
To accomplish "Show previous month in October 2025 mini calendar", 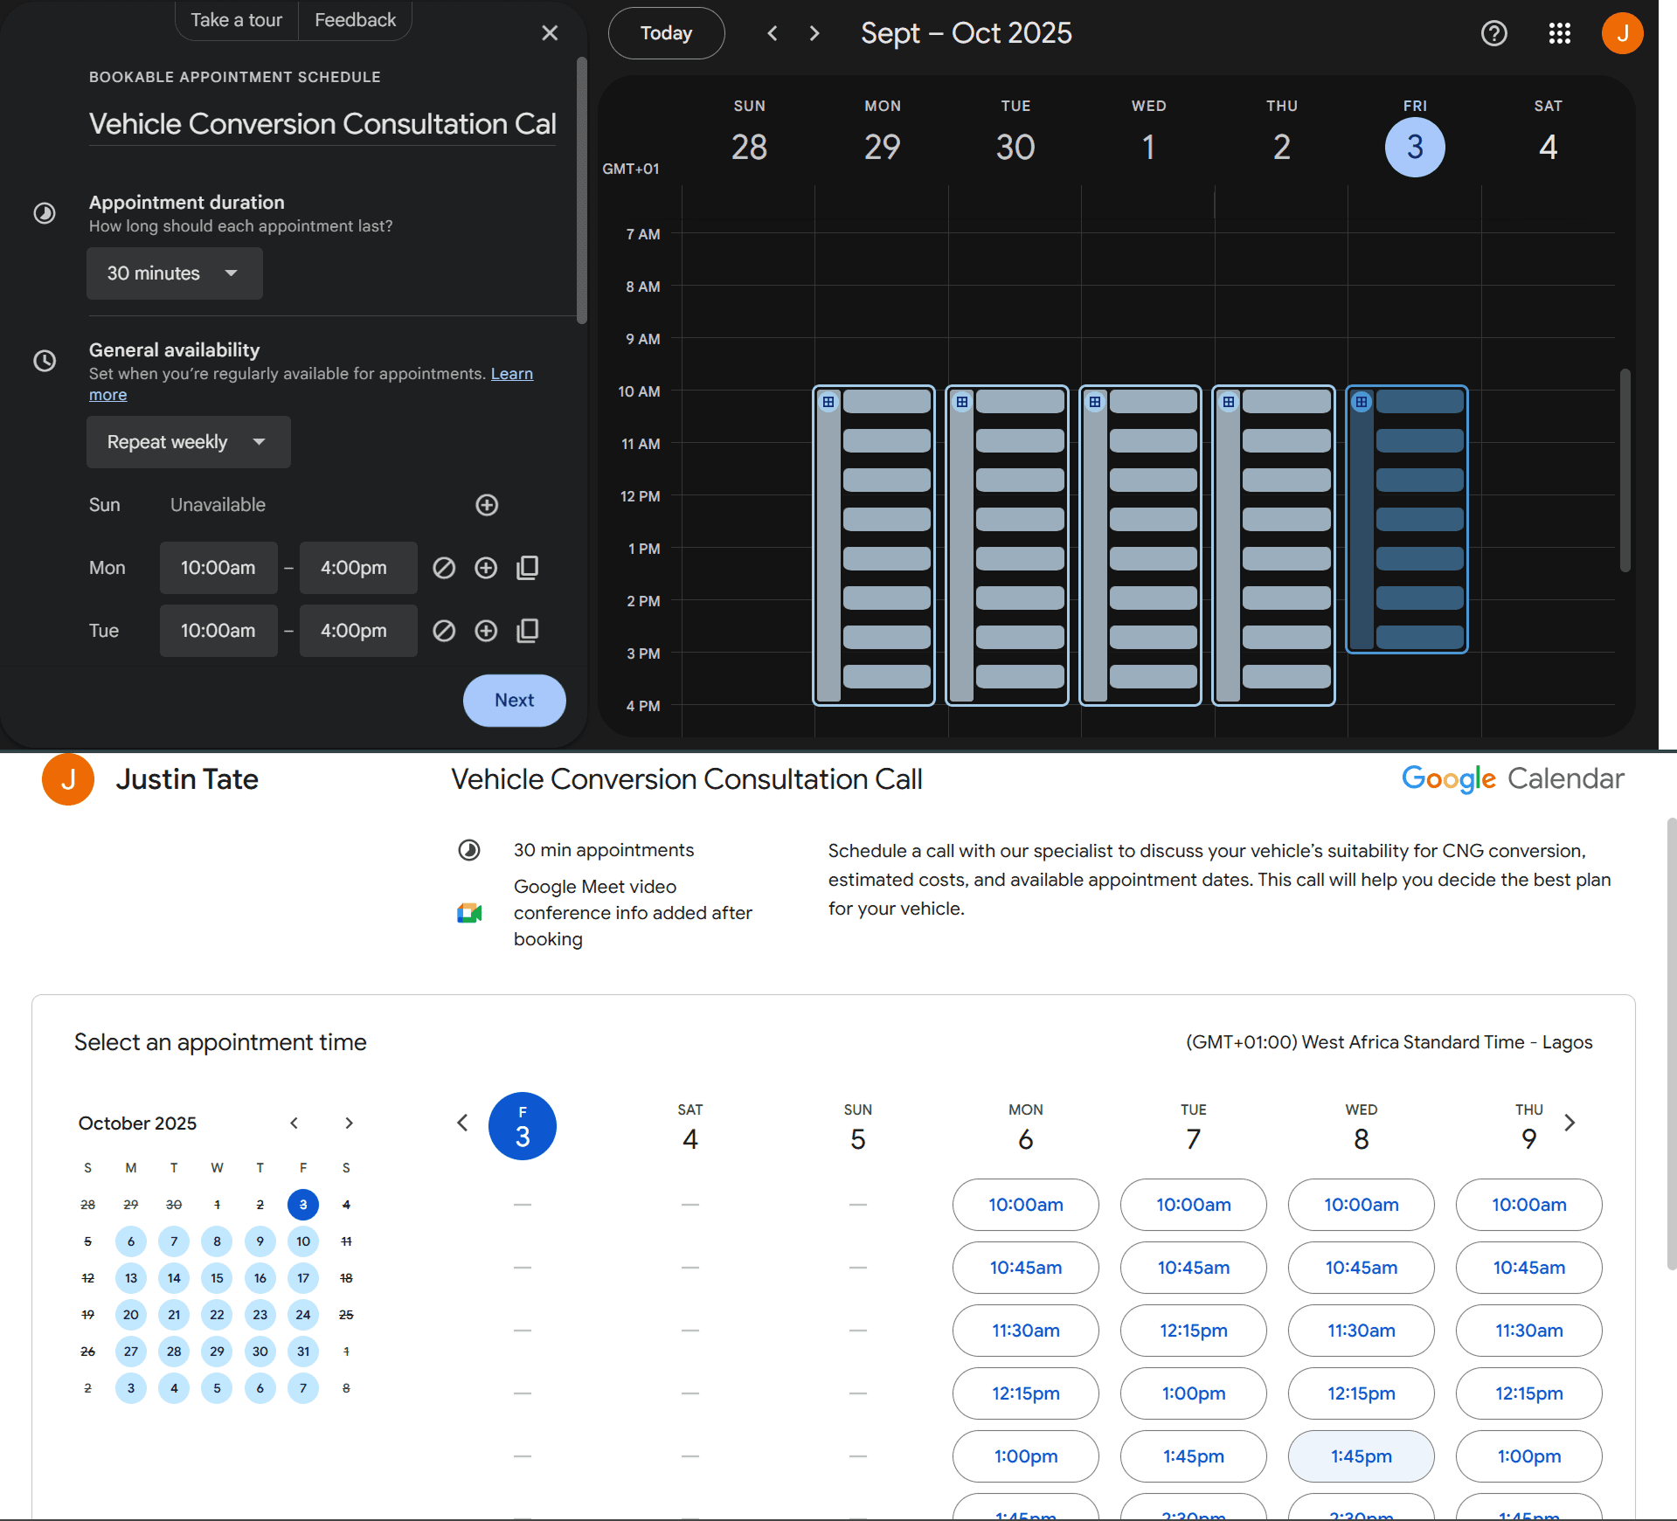I will click(295, 1123).
